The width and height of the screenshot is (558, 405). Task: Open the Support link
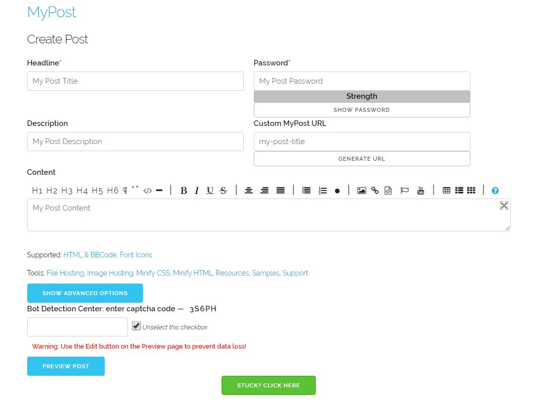coord(296,273)
